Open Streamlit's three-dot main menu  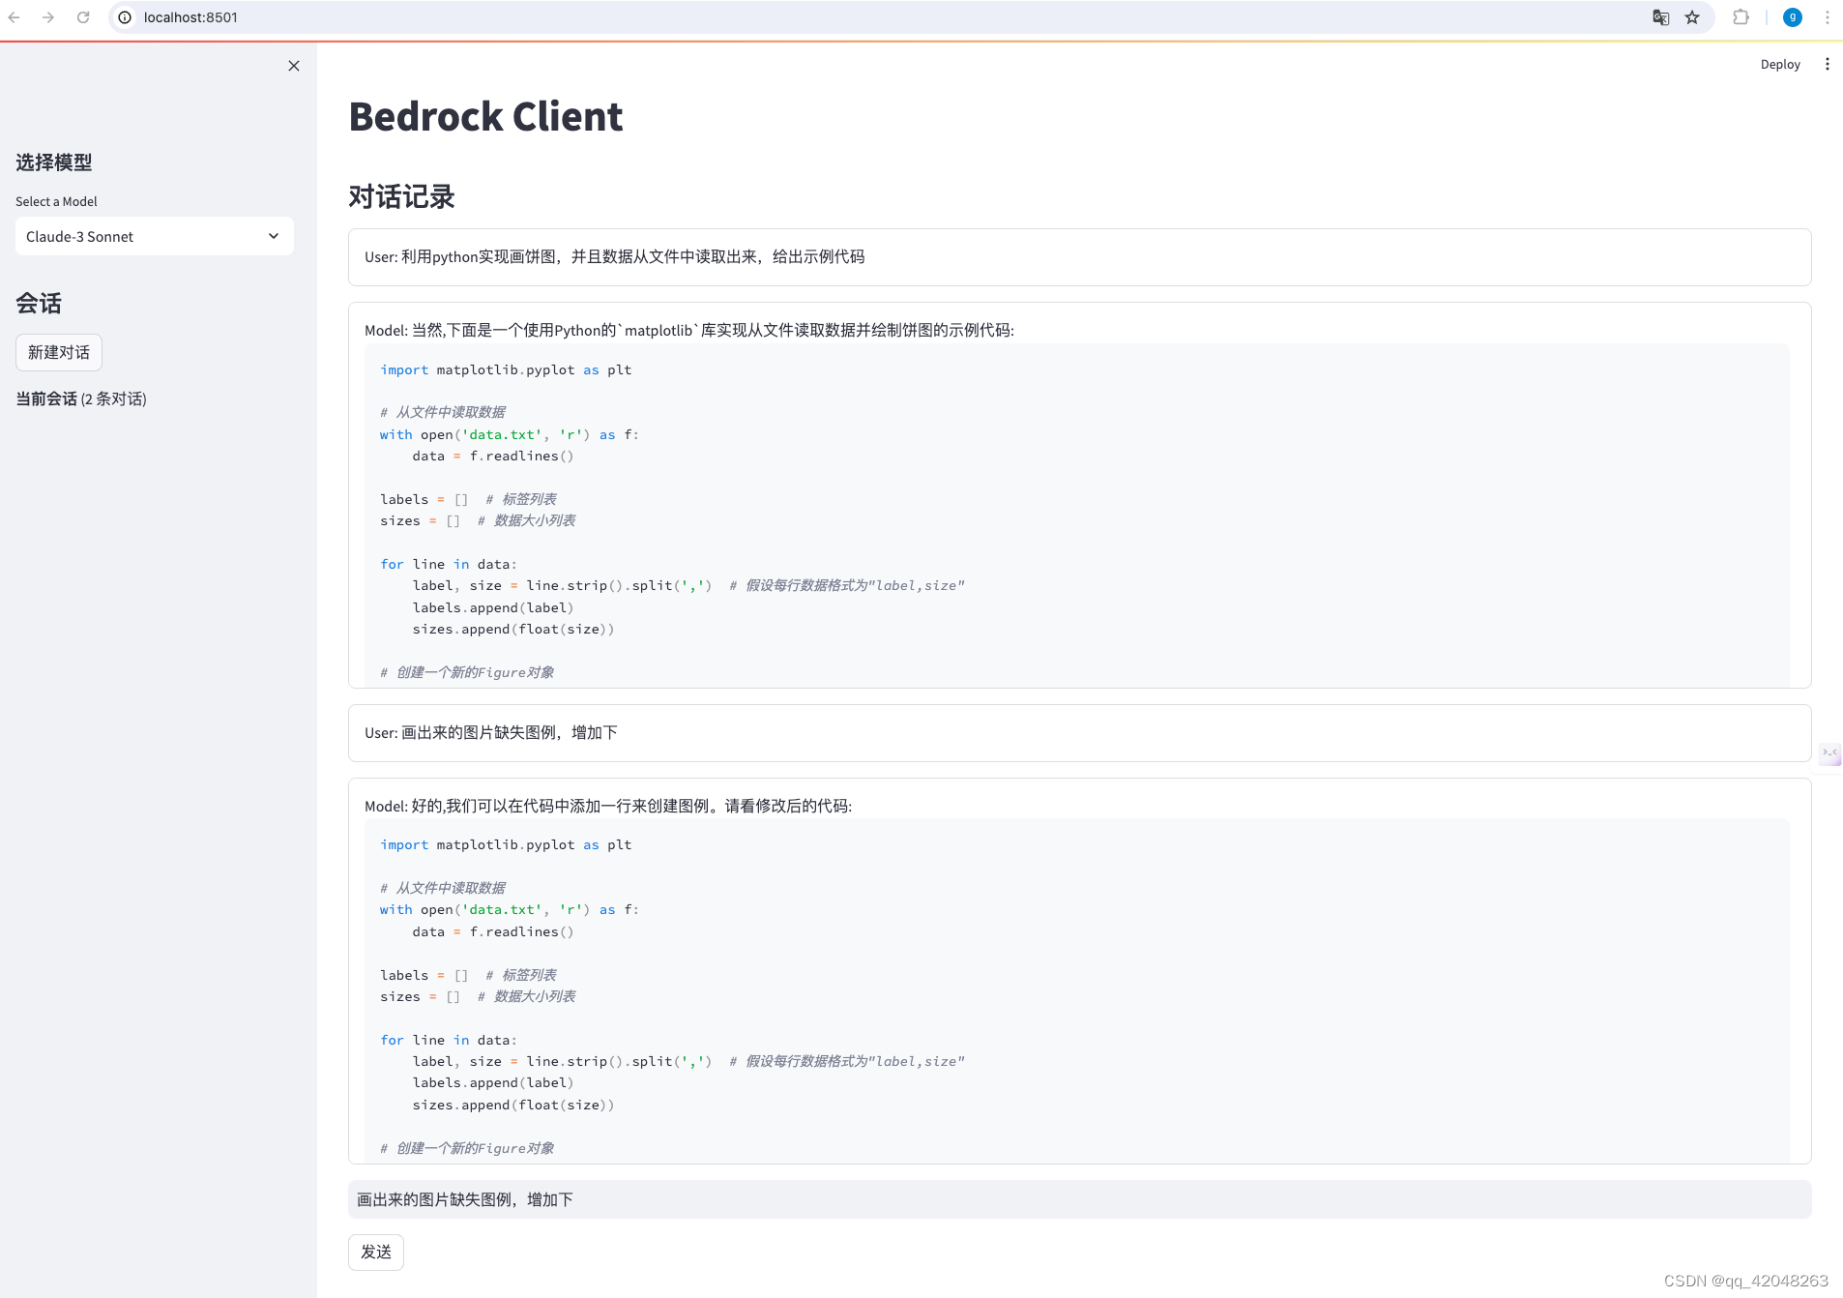(x=1827, y=64)
